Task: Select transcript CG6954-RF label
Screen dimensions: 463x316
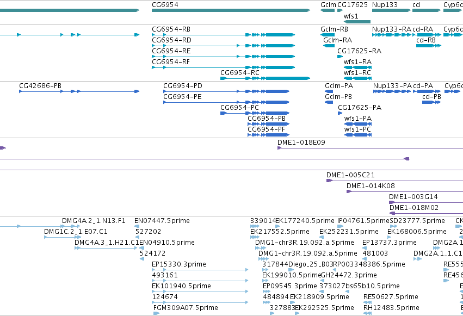Action: 171,62
